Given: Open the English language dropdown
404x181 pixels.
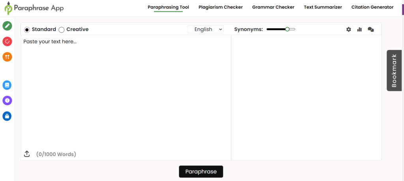Looking at the screenshot, I should point(206,29).
